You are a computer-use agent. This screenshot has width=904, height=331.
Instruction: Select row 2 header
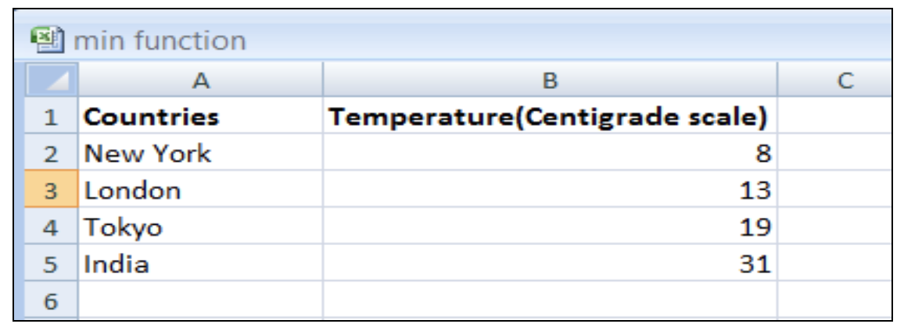pos(52,152)
